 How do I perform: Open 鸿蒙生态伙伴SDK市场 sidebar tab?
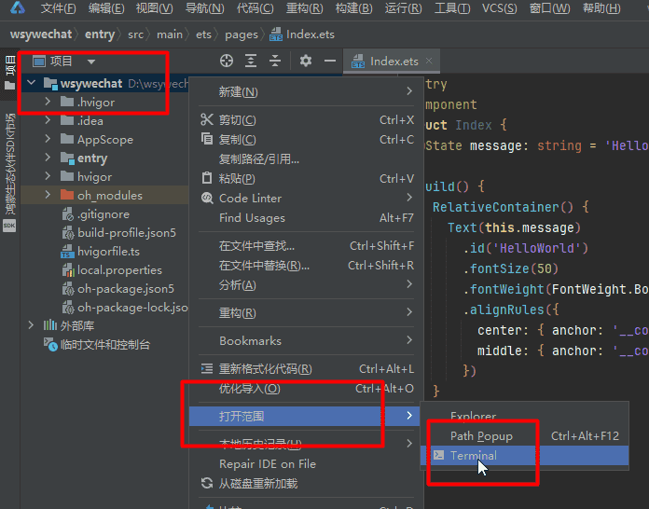point(9,163)
